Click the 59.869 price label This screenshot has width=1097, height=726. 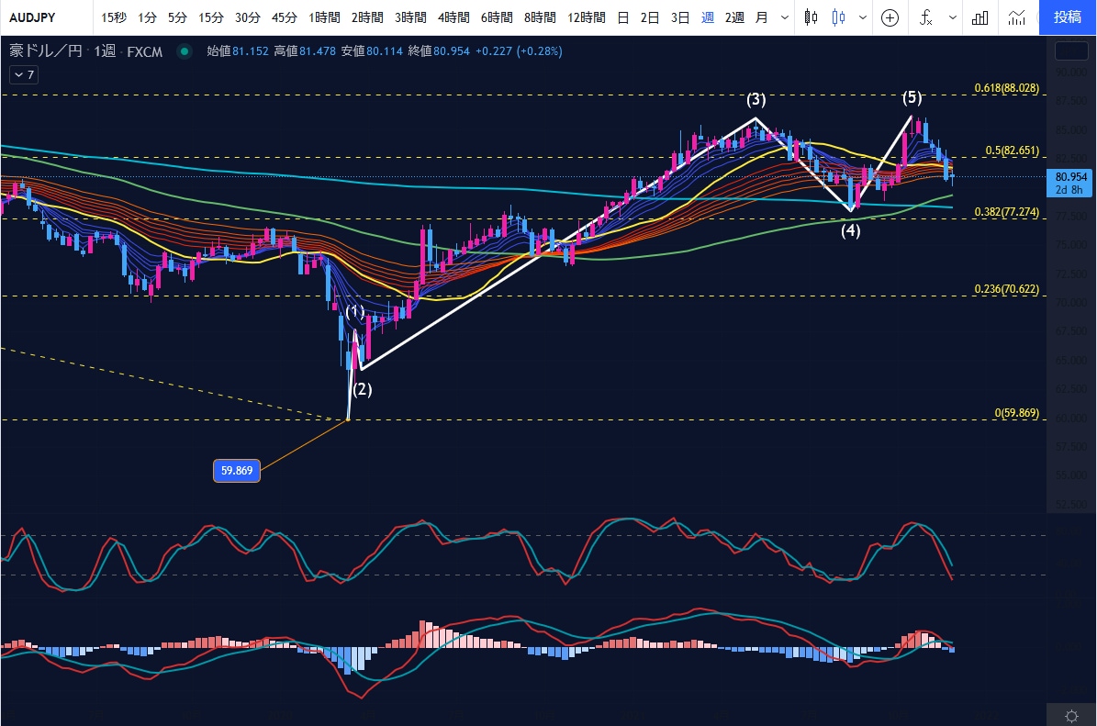[x=237, y=471]
